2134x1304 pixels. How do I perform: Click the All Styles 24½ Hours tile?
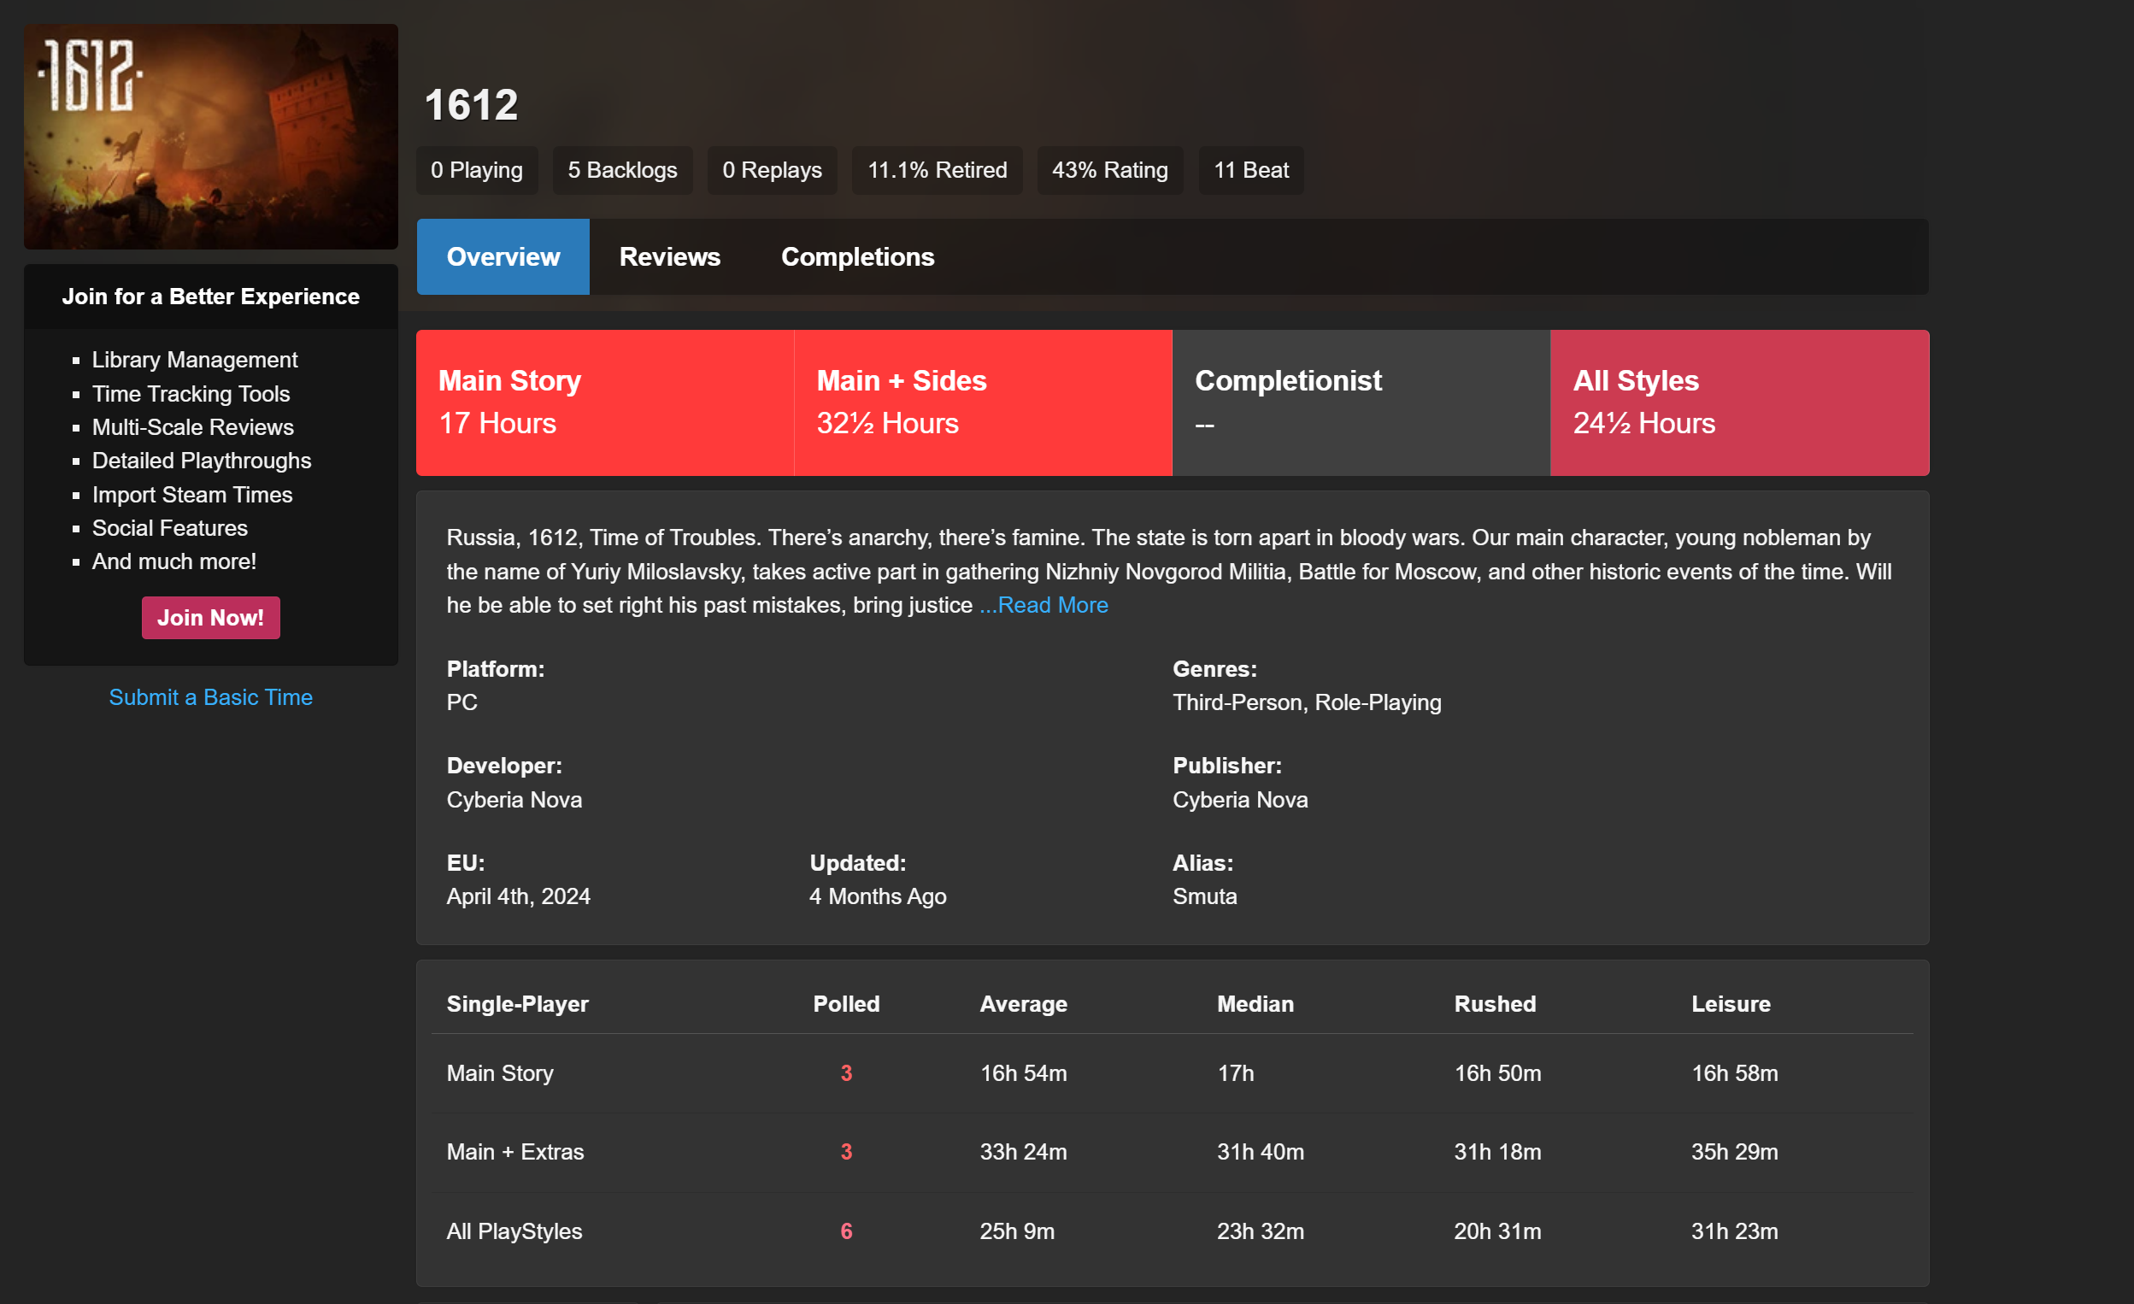1739,402
